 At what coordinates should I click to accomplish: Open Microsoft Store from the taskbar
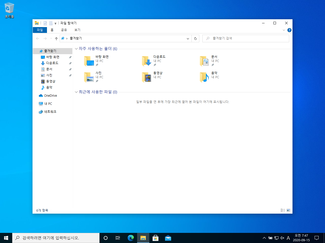pos(156,238)
